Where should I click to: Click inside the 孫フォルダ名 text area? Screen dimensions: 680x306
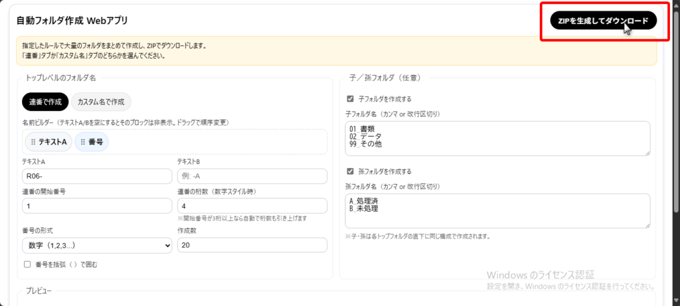click(497, 210)
